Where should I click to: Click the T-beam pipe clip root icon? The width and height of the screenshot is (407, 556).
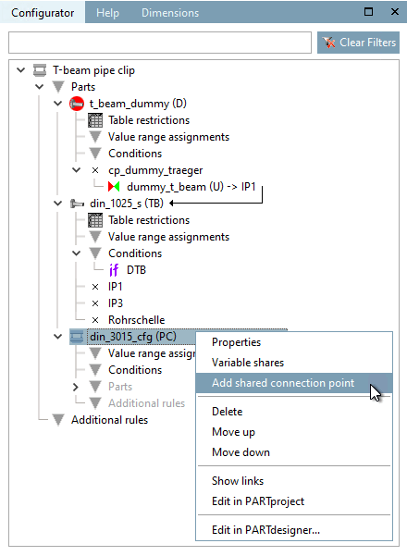(x=40, y=70)
